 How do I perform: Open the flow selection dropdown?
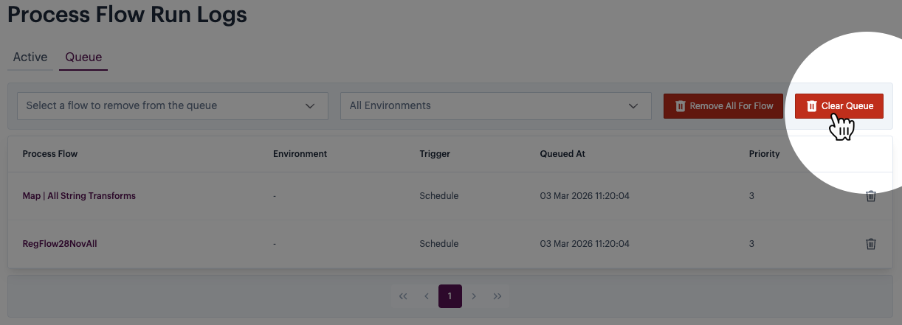[172, 105]
